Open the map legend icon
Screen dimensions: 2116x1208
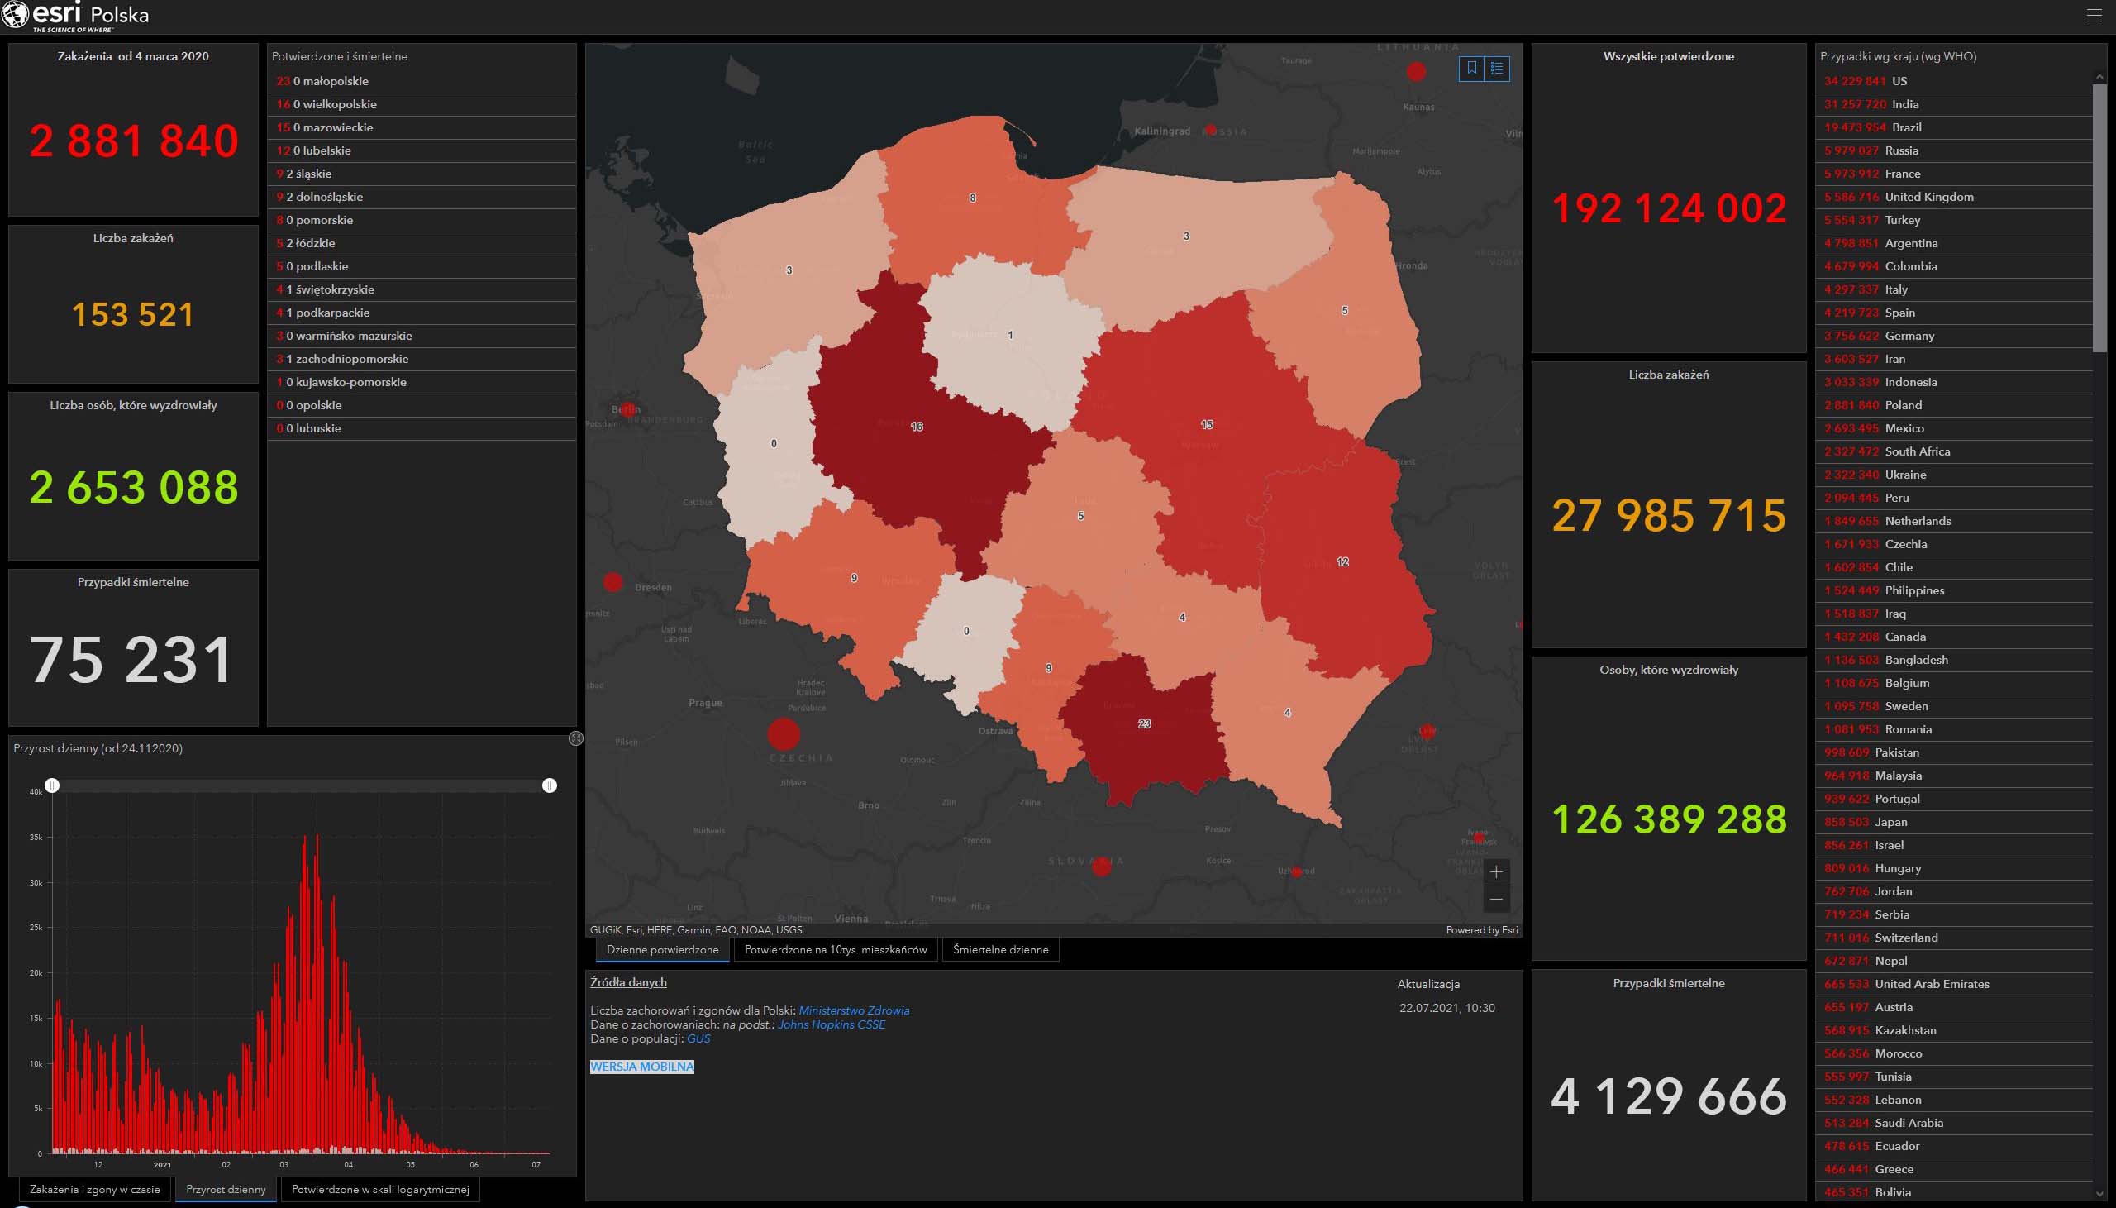pyautogui.click(x=1497, y=68)
